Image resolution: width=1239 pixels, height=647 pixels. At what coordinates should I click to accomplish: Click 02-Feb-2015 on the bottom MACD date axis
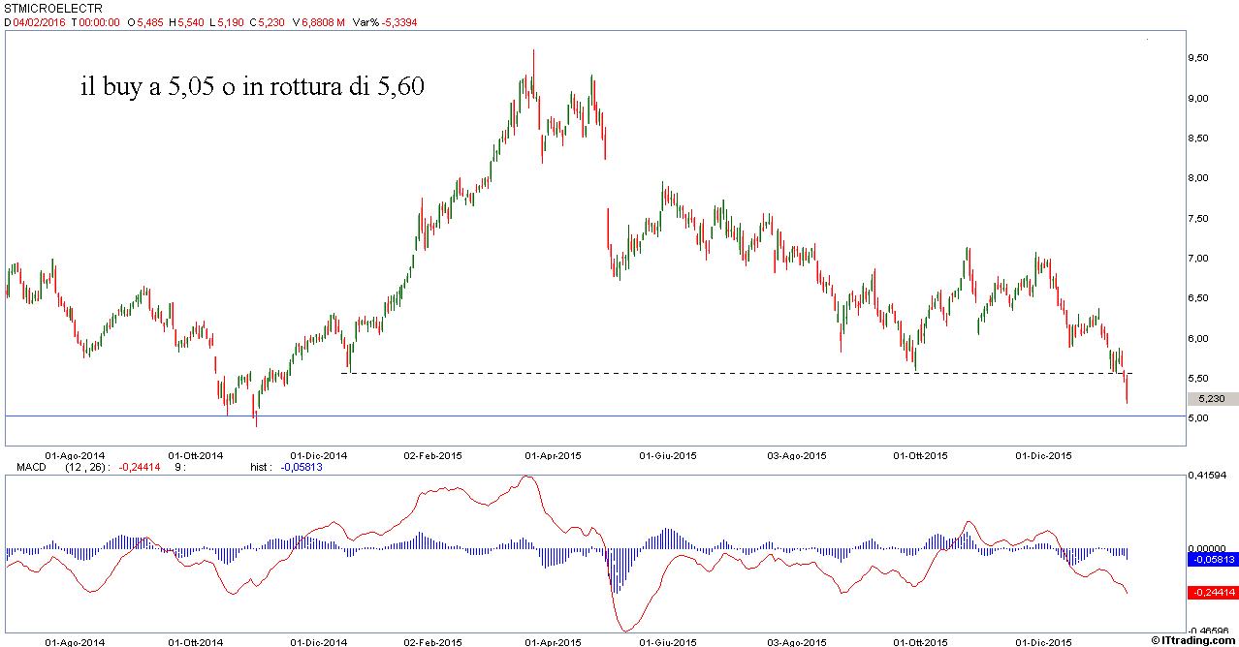click(431, 641)
